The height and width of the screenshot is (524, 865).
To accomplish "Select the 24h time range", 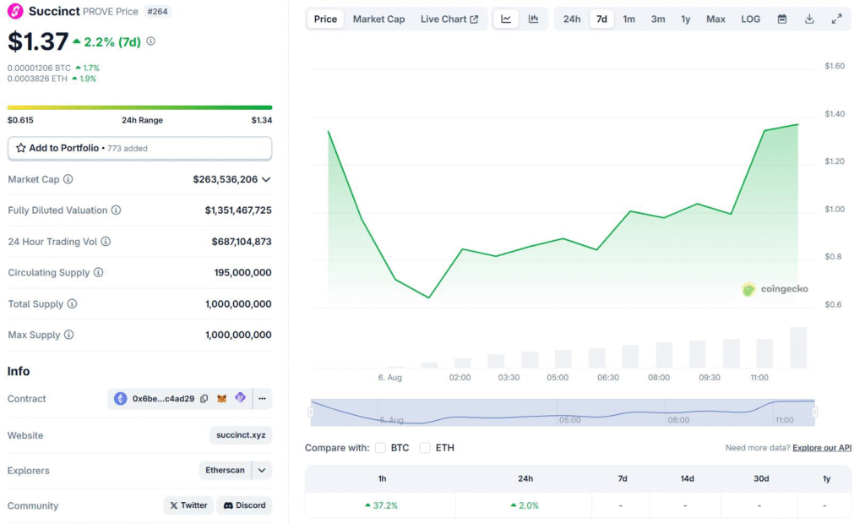I will point(572,19).
